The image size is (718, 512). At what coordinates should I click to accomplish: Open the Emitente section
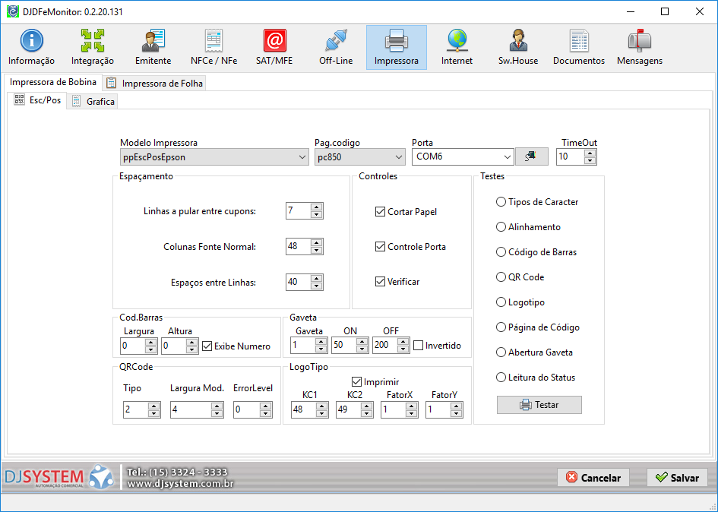coord(153,47)
